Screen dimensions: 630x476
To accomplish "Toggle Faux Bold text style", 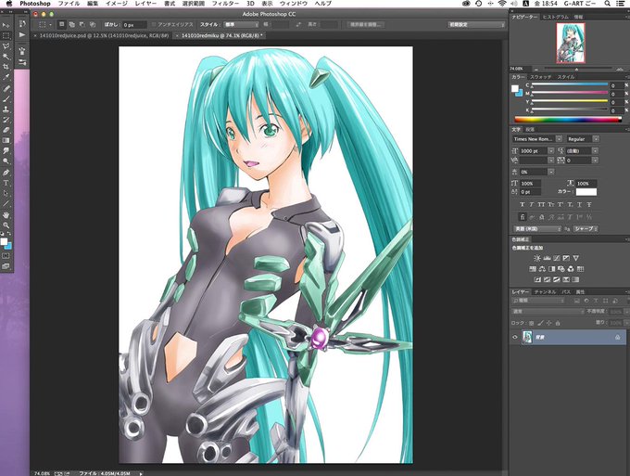I will click(522, 204).
